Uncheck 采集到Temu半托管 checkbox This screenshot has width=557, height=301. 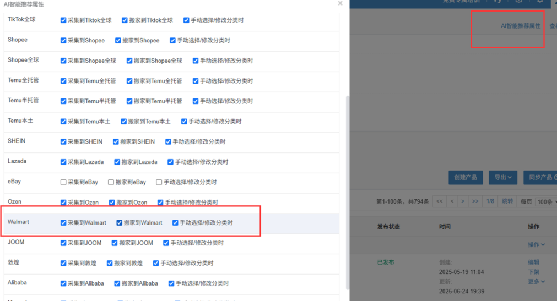(63, 101)
